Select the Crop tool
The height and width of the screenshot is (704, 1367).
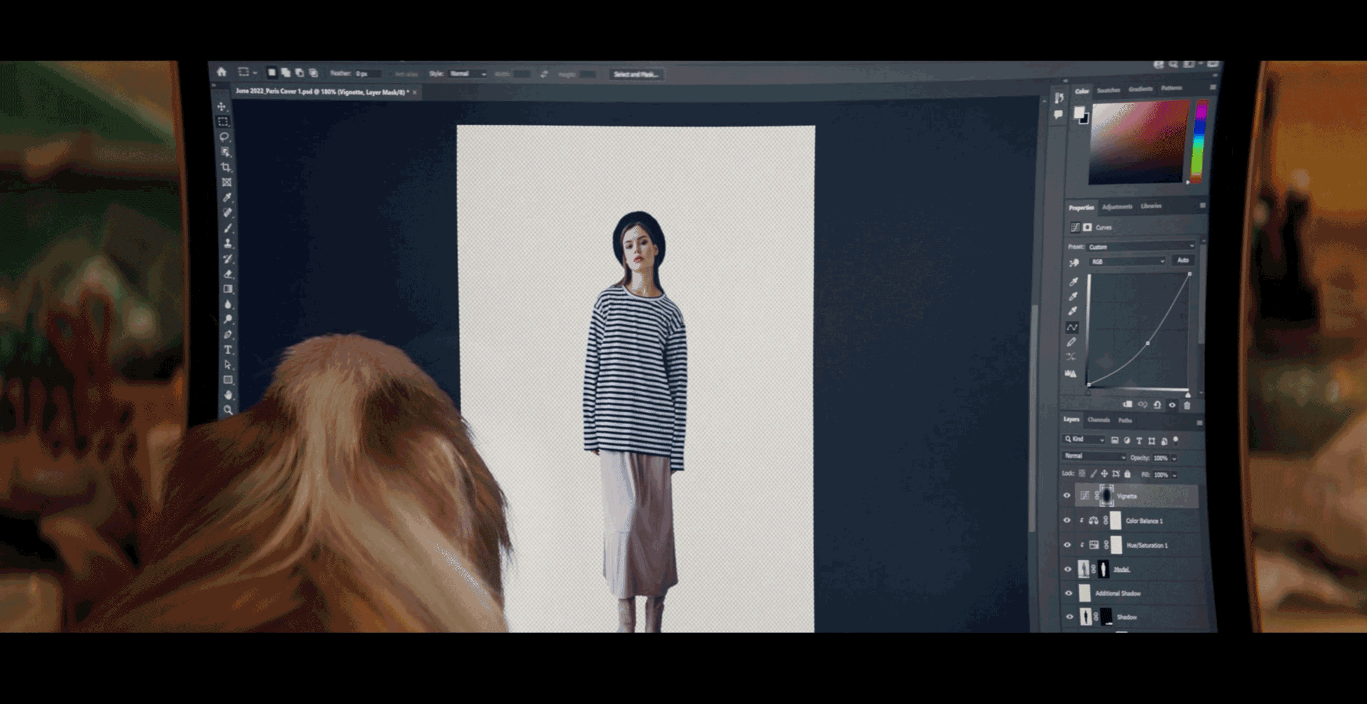[226, 167]
